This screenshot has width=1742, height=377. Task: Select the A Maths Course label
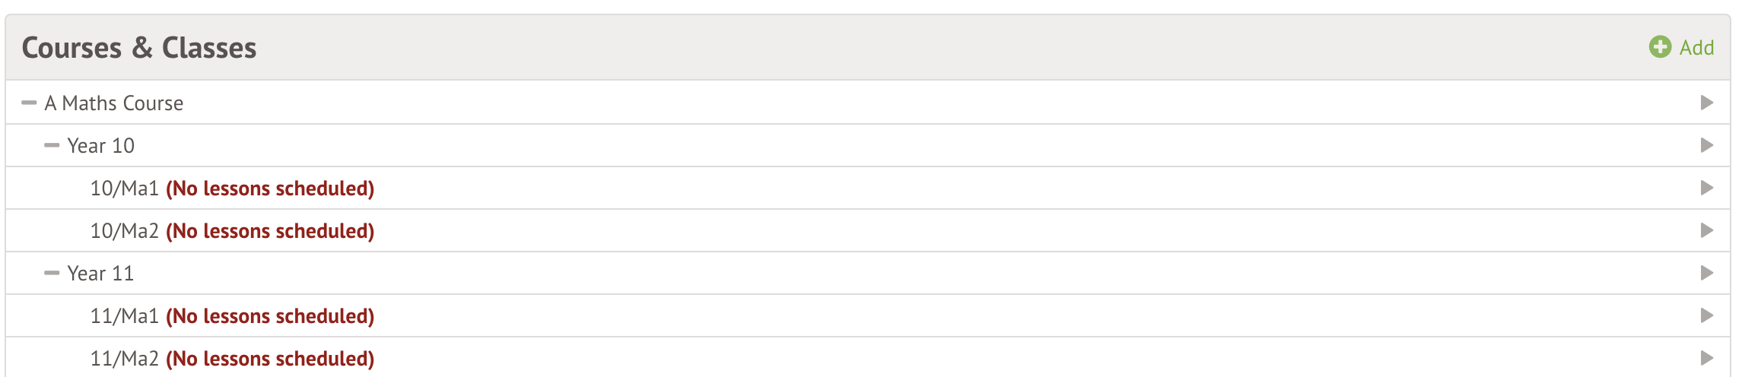(114, 103)
